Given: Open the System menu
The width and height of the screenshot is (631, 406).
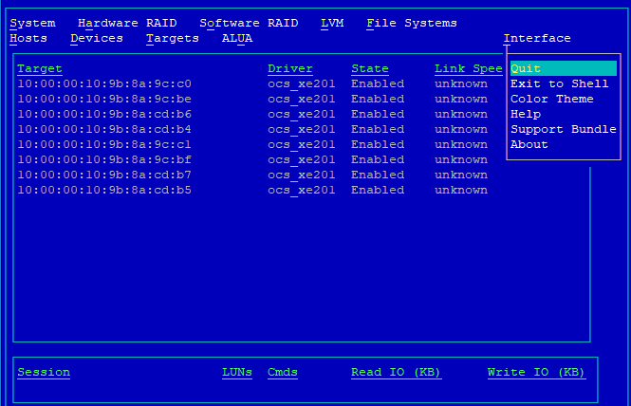Looking at the screenshot, I should tap(32, 23).
